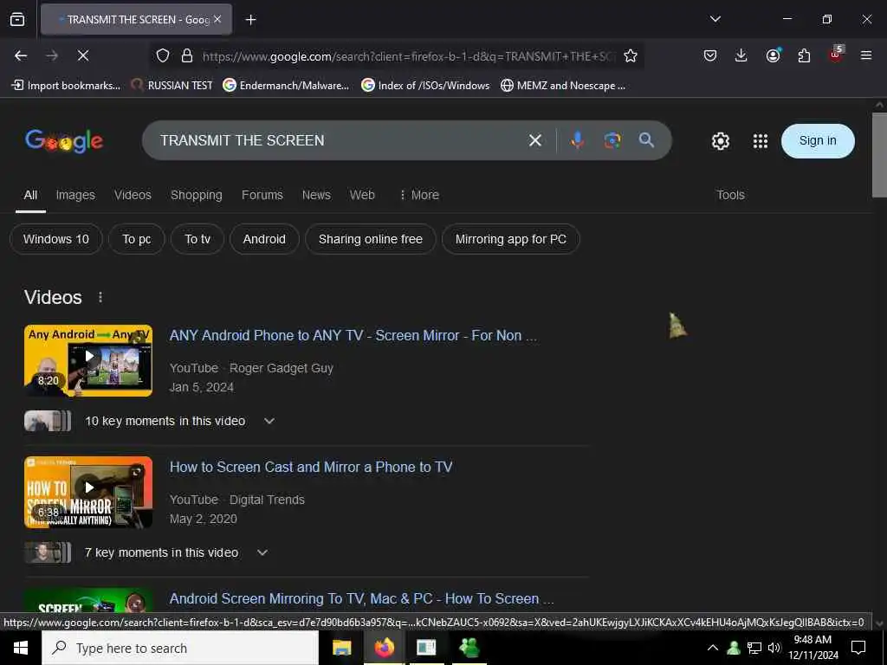
Task: Click the Firefox taskbar icon
Action: tap(384, 648)
